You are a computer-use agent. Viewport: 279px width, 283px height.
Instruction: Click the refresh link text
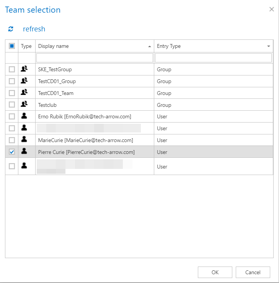point(34,29)
